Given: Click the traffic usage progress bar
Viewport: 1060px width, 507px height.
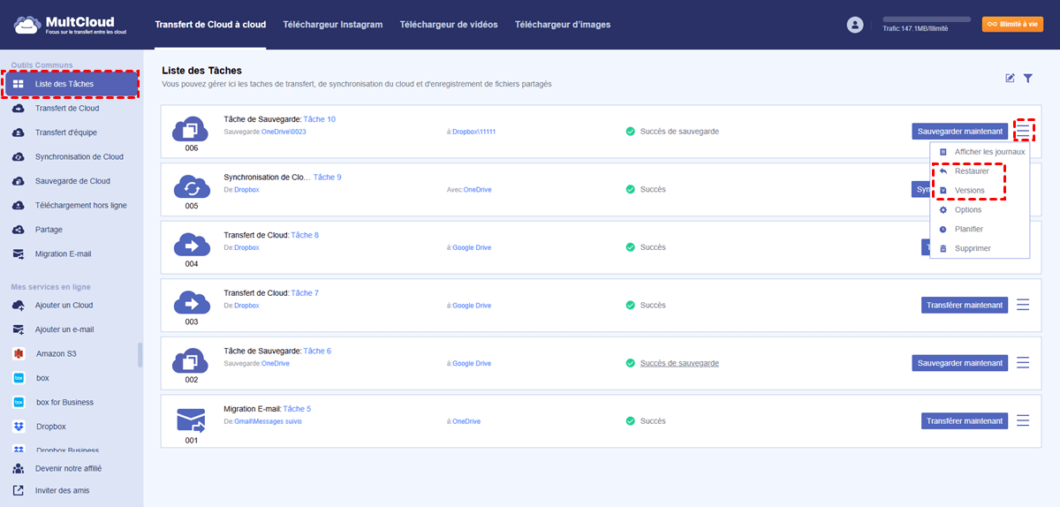Looking at the screenshot, I should pos(927,19).
